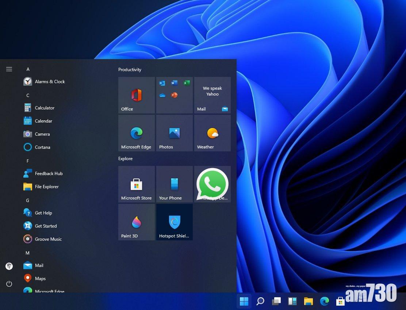Open the Weather tile

click(x=212, y=133)
